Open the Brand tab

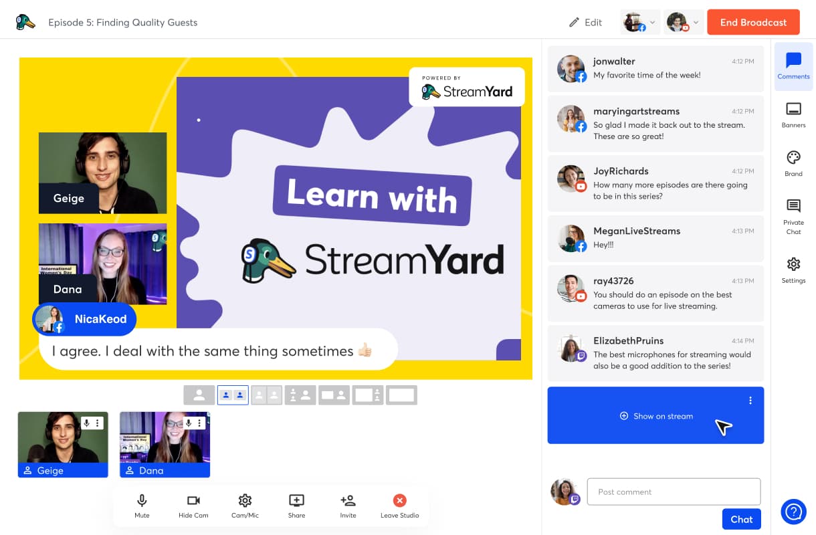793,163
